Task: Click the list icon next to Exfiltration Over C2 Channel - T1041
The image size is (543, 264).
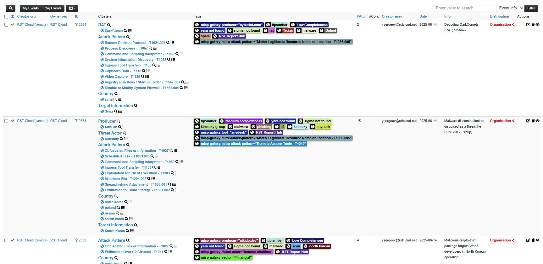Action: pos(170,252)
